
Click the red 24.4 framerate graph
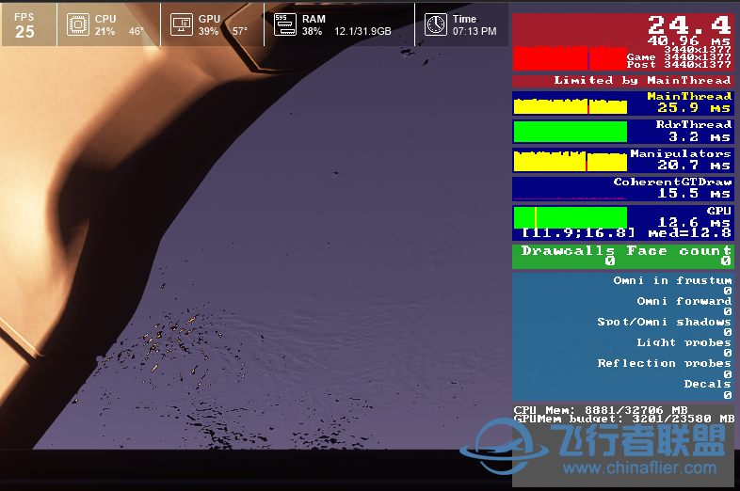570,57
